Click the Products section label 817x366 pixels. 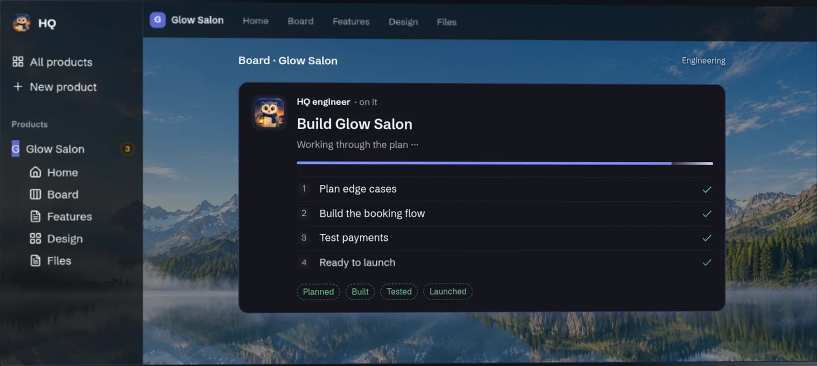30,124
